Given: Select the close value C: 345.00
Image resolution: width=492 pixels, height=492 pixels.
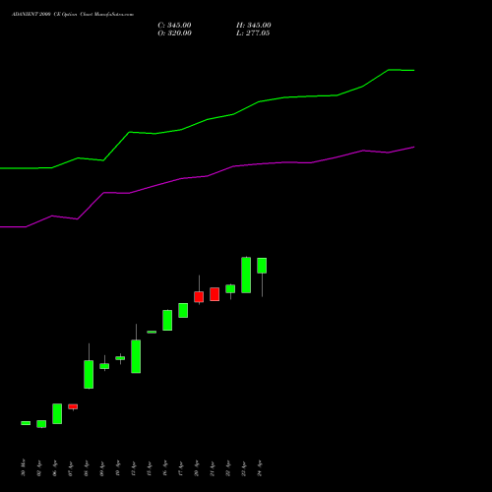Looking at the screenshot, I should (174, 26).
